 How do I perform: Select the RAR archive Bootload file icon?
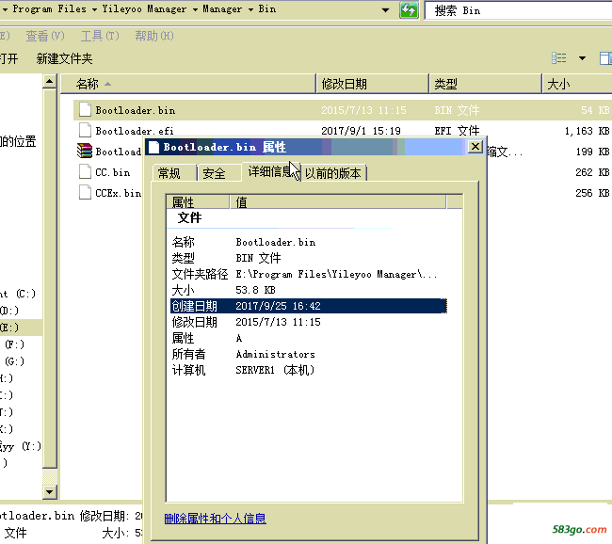(x=85, y=151)
